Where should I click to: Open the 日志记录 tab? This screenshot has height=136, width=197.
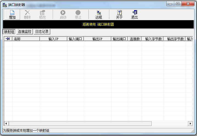tap(42, 32)
